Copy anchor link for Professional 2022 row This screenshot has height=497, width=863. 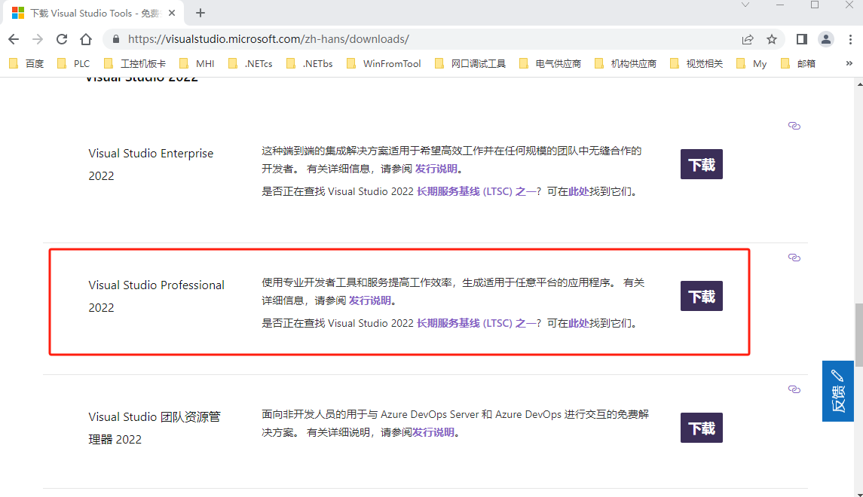tap(794, 258)
